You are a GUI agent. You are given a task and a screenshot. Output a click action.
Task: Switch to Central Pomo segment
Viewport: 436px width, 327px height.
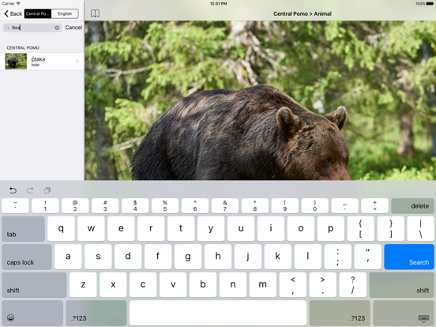pos(38,13)
